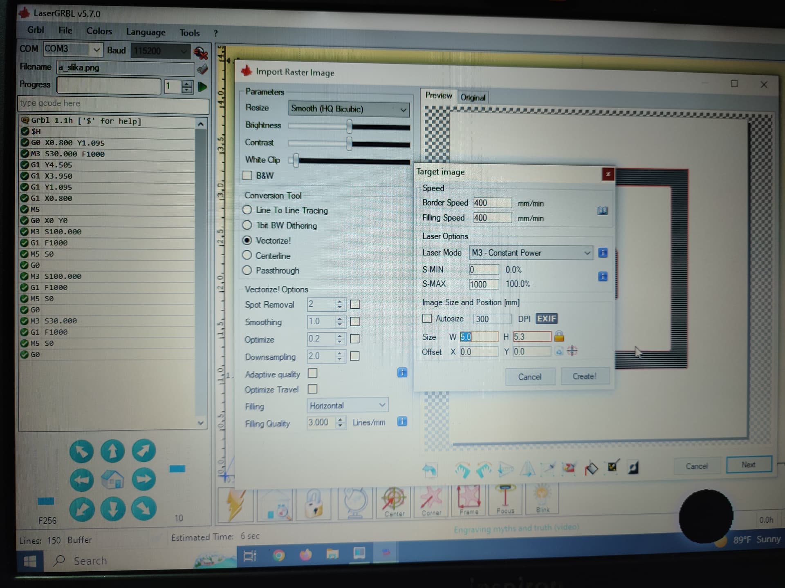Jog down with the south arrow
This screenshot has width=785, height=588.
coord(113,509)
